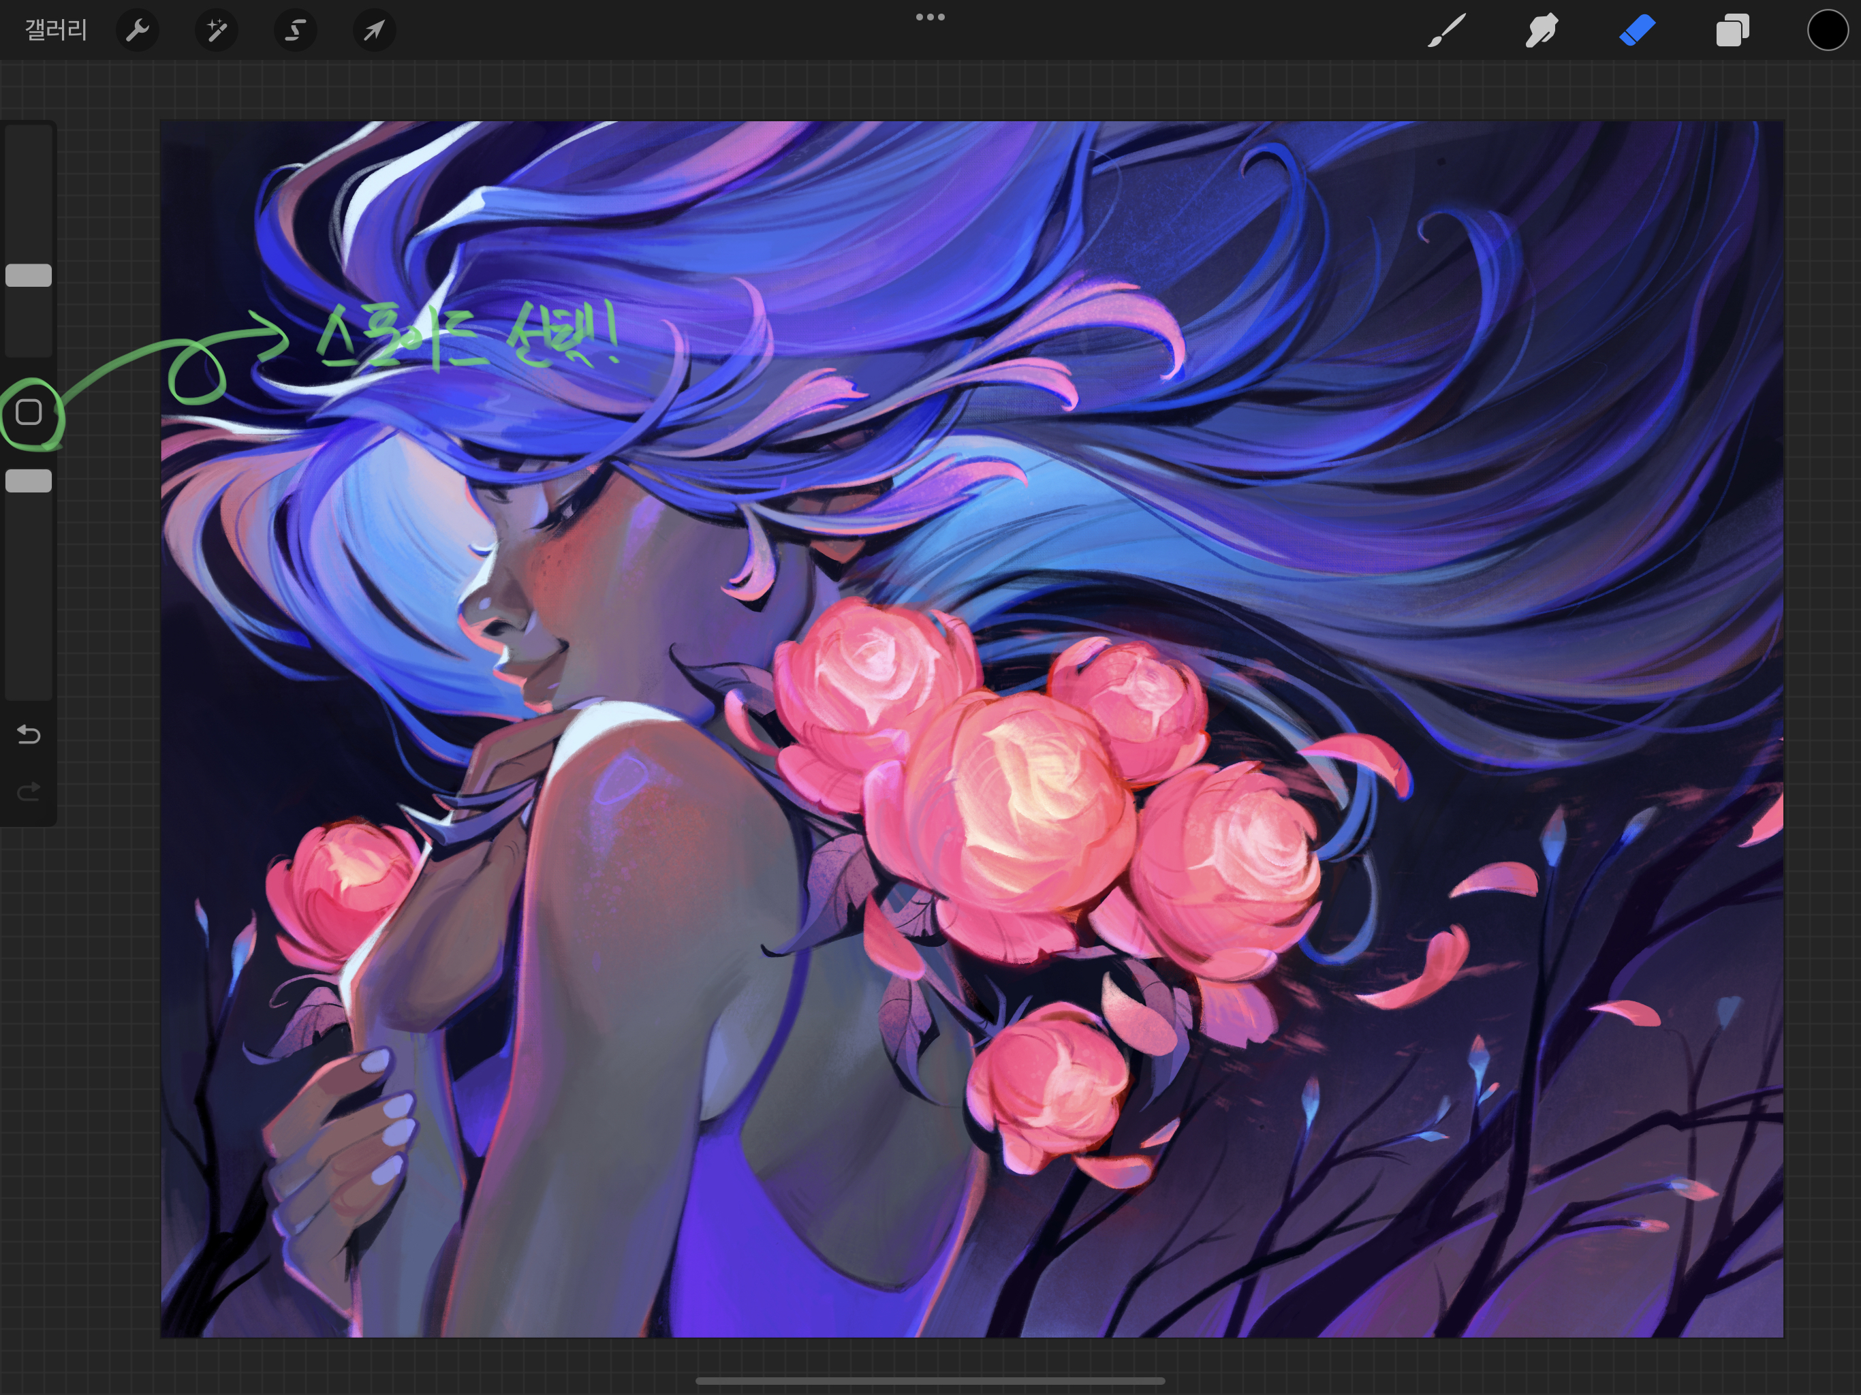Open the Adjustments magic wand menu
The height and width of the screenshot is (1395, 1861).
tap(216, 31)
